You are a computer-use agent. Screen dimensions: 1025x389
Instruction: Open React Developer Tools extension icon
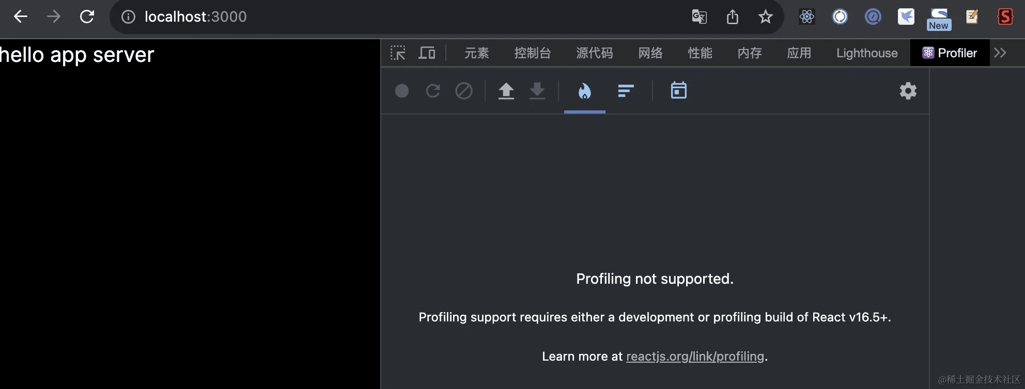807,17
